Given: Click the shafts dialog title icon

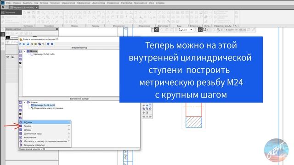Looking at the screenshot, I should pos(21,39).
